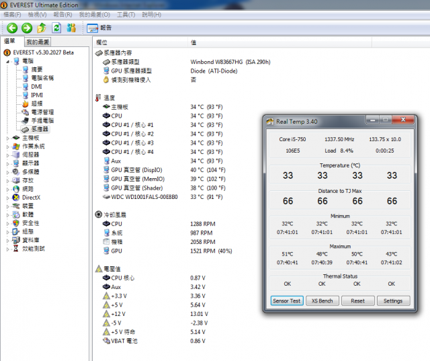Click the green Forward arrow toolbar icon

click(x=27, y=28)
